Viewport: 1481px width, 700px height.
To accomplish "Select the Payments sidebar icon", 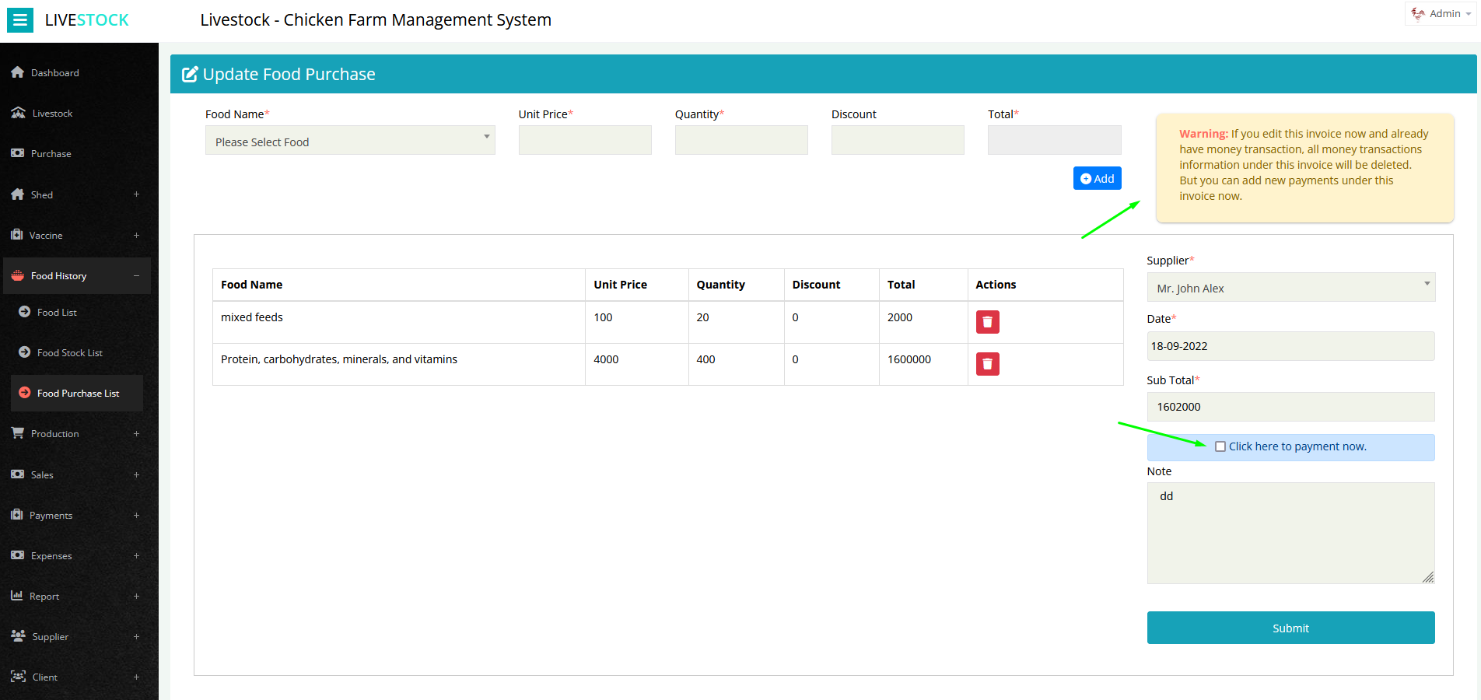I will pyautogui.click(x=17, y=515).
